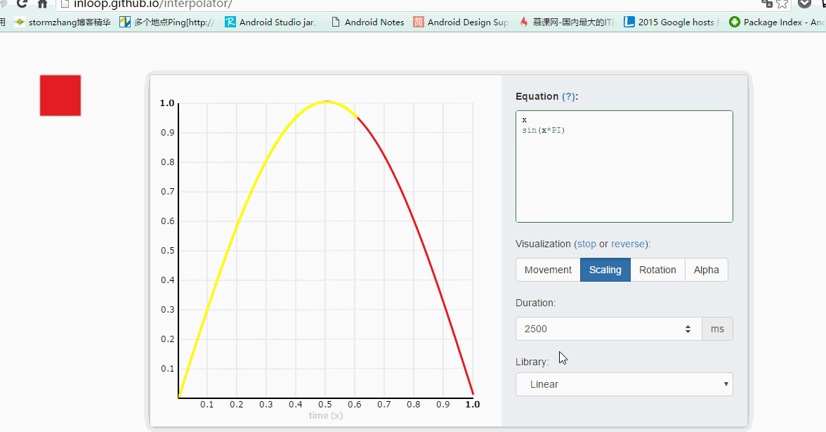Click the Duration input field showing 2500
Image resolution: width=826 pixels, height=432 pixels.
(608, 329)
